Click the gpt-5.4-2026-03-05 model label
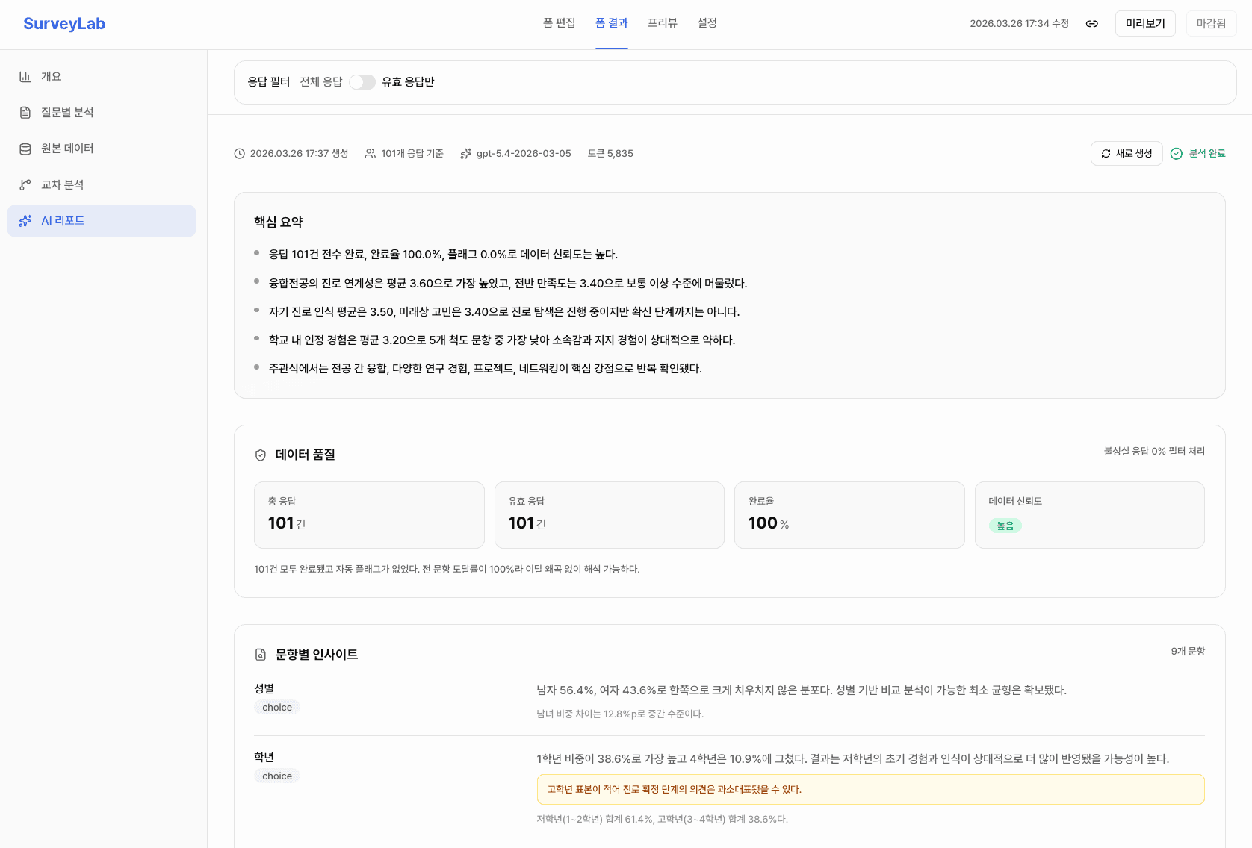Viewport: 1252px width, 848px height. [524, 153]
